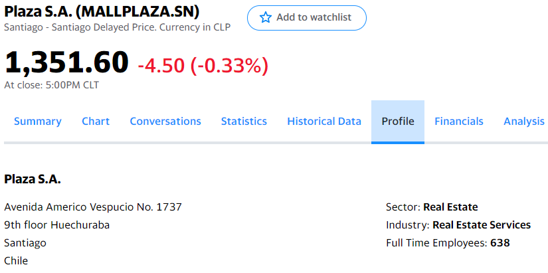This screenshot has height=273, width=548.
Task: Switch to the Chart tab
Action: coord(96,122)
